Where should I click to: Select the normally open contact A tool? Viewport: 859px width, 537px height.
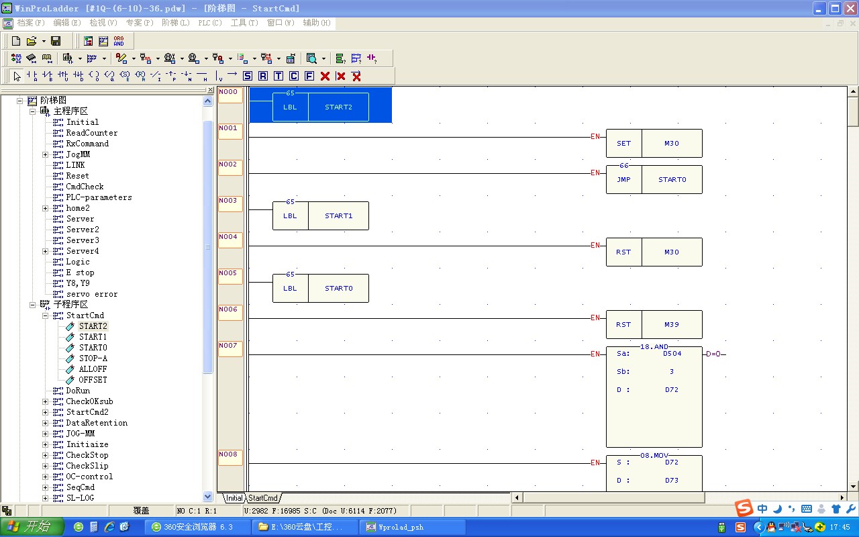pyautogui.click(x=32, y=76)
